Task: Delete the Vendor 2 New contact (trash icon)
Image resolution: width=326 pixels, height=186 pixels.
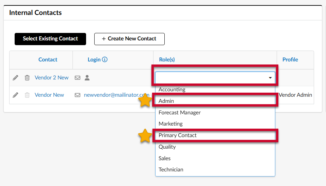Action: coord(27,78)
